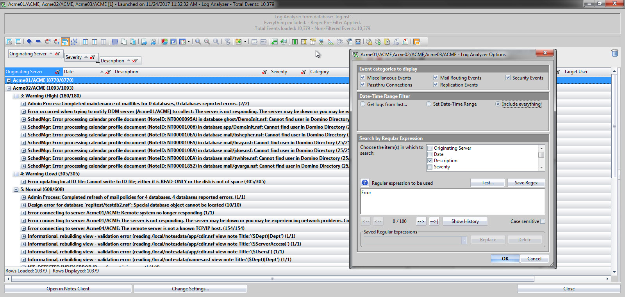Click the export-with-gear toolbar icon
This screenshot has width=625, height=297.
(x=153, y=42)
